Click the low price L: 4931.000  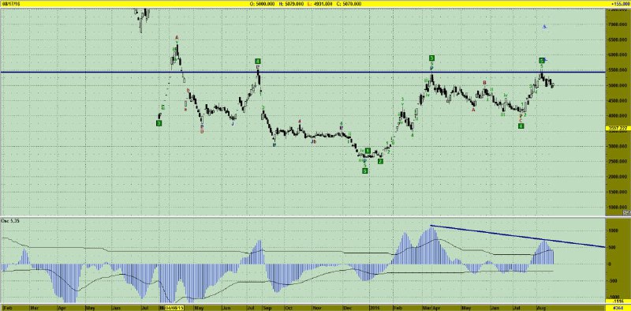click(x=320, y=3)
